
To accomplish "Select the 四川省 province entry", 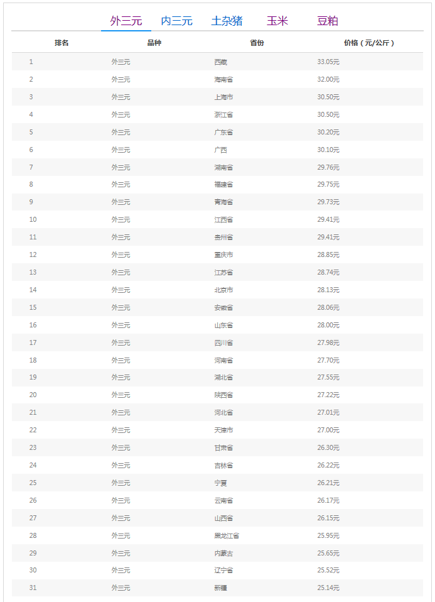I will [223, 343].
